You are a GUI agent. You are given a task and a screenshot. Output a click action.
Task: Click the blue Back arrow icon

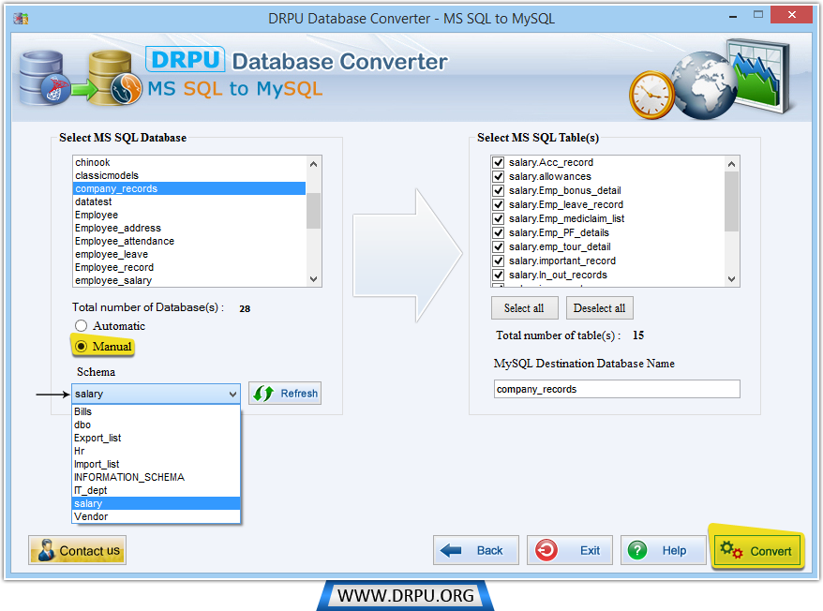tap(450, 550)
